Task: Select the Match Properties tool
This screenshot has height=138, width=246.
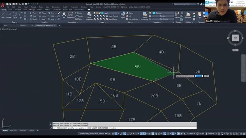Action: tap(145, 16)
